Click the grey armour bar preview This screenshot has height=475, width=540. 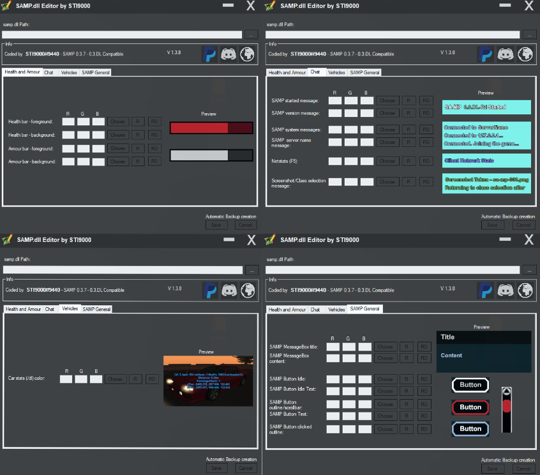point(211,155)
